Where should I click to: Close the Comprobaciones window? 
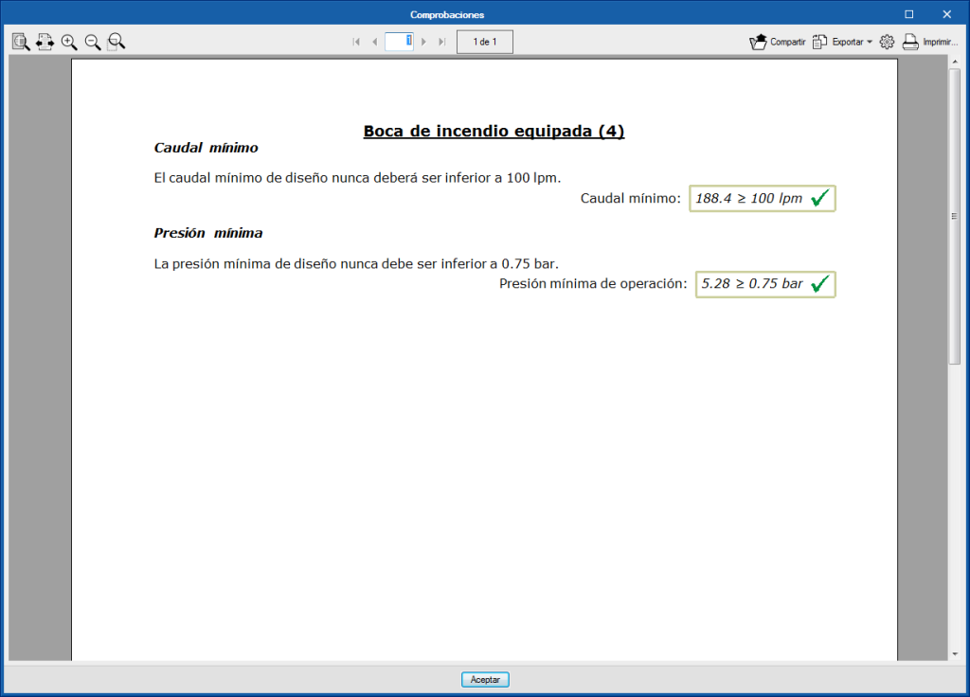point(946,14)
